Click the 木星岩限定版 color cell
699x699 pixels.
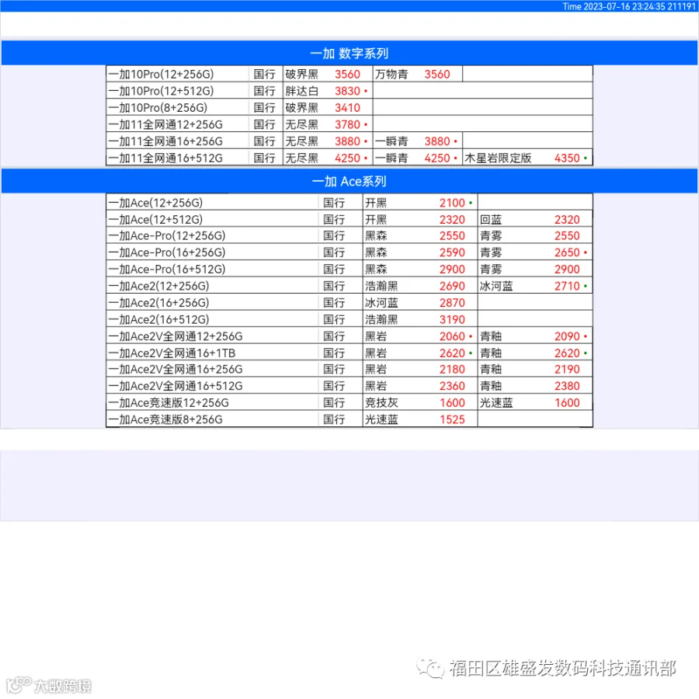point(498,158)
